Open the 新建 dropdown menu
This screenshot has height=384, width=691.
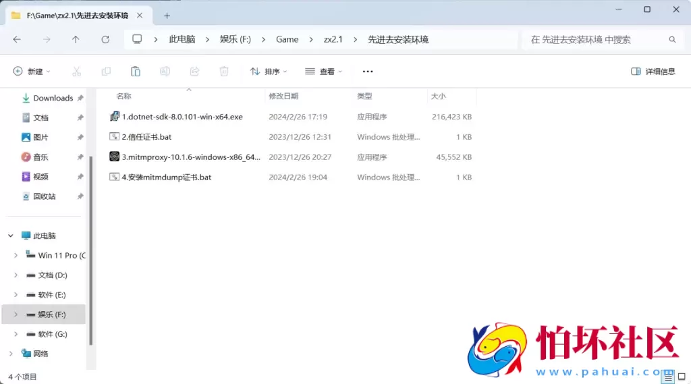pyautogui.click(x=32, y=72)
